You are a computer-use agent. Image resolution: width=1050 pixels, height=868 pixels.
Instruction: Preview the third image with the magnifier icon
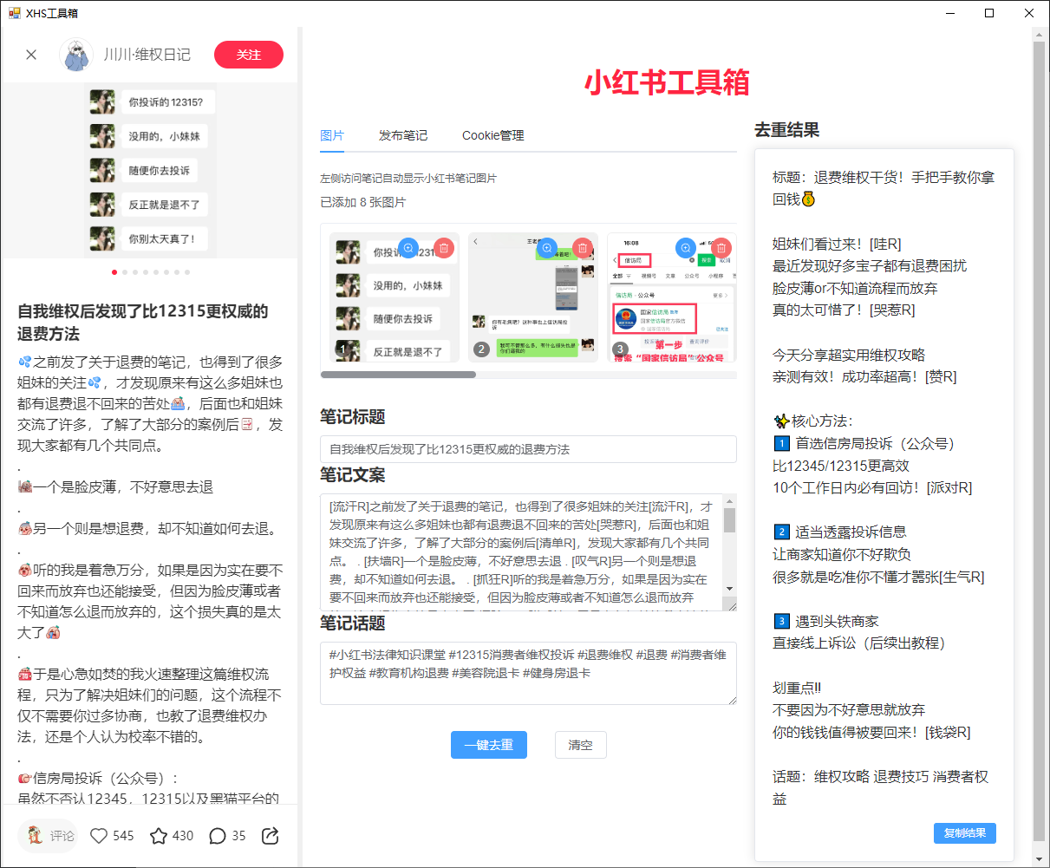(686, 248)
